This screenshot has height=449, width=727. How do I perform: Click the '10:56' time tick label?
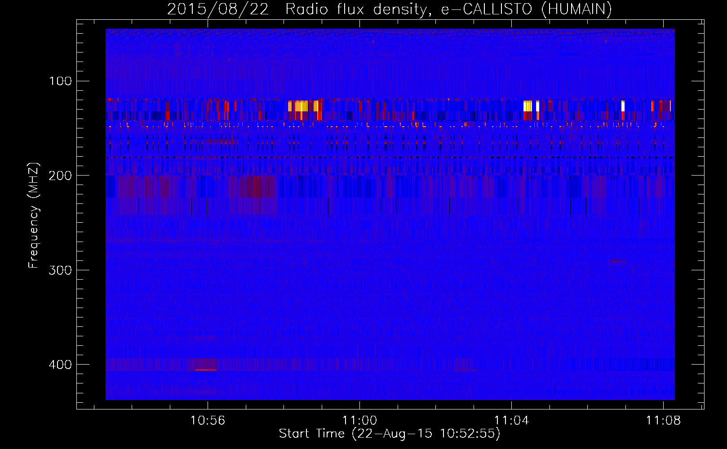pyautogui.click(x=208, y=421)
